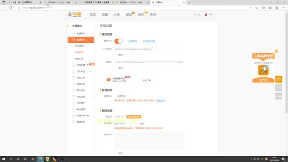Image resolution: width=288 pixels, height=162 pixels.
Task: Open browser favorites star icon
Action: tap(263, 8)
